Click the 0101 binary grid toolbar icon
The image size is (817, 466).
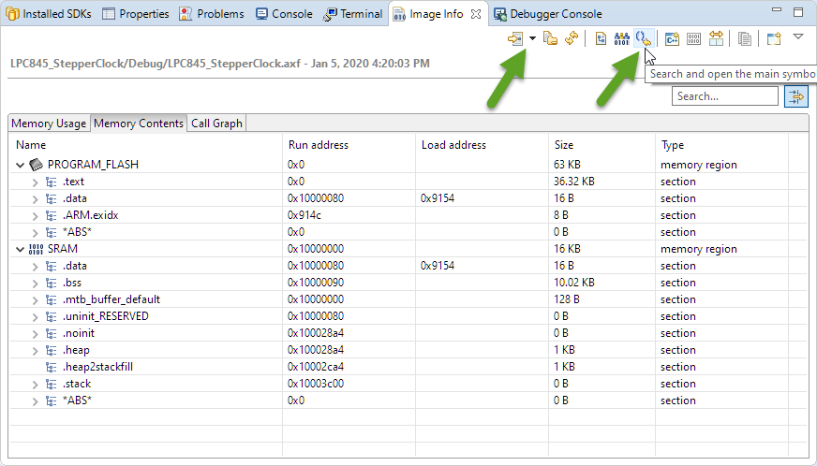[x=694, y=38]
